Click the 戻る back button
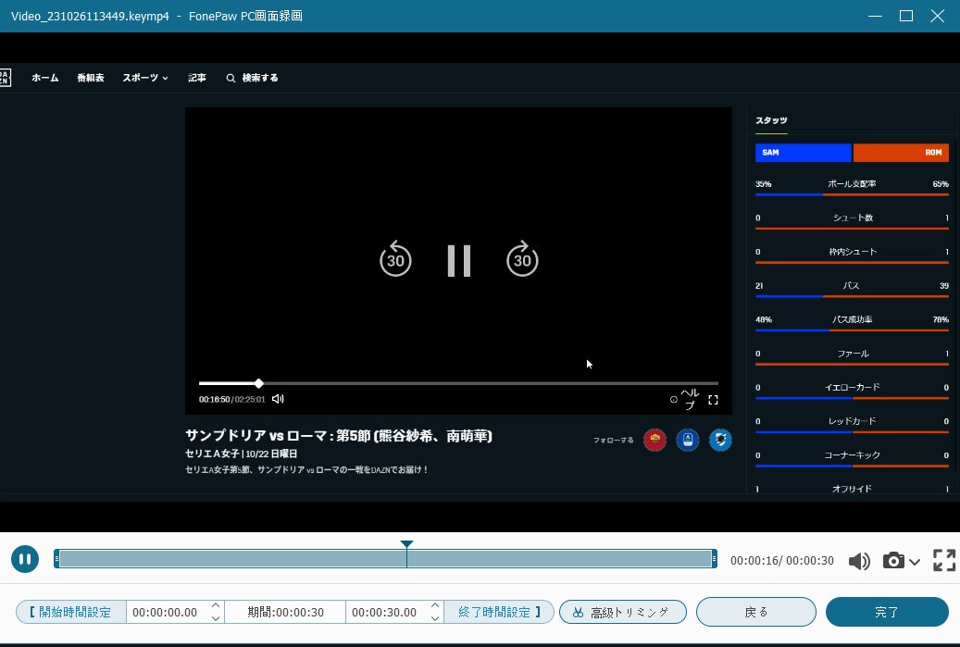 tap(756, 612)
